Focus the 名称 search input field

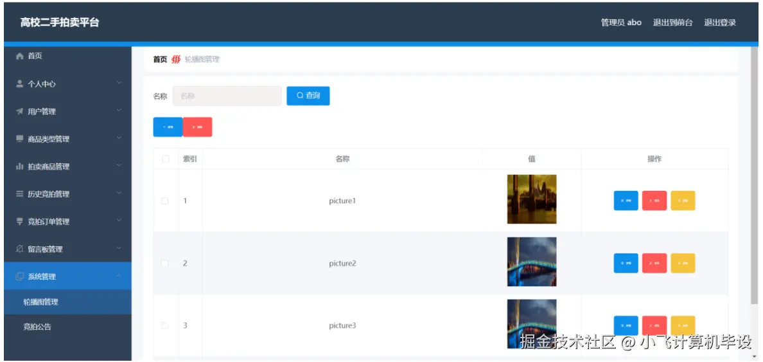[x=227, y=96]
